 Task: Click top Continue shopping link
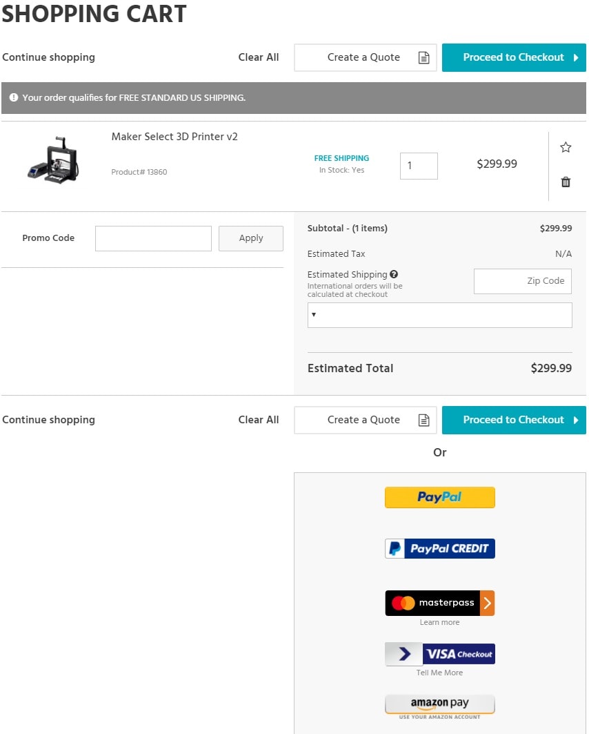[x=48, y=57]
